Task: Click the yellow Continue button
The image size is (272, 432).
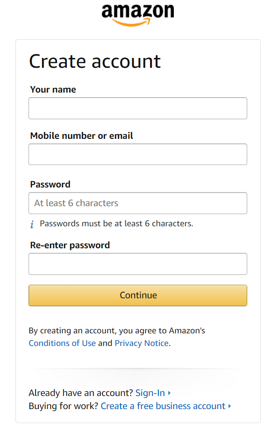Action: 138,295
